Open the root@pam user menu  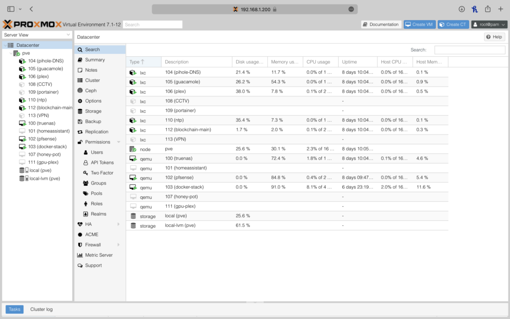pos(489,24)
